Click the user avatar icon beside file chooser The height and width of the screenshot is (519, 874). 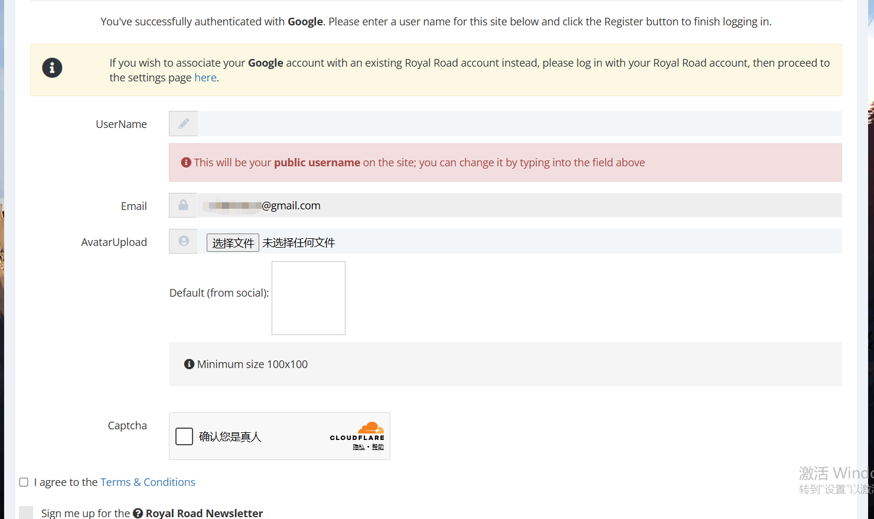[x=184, y=241]
